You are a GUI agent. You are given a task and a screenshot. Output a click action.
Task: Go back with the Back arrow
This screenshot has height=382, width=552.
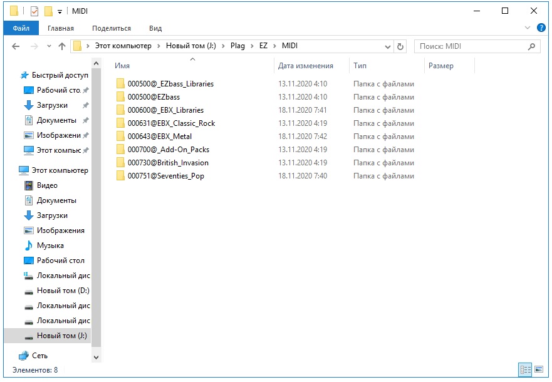click(x=16, y=46)
